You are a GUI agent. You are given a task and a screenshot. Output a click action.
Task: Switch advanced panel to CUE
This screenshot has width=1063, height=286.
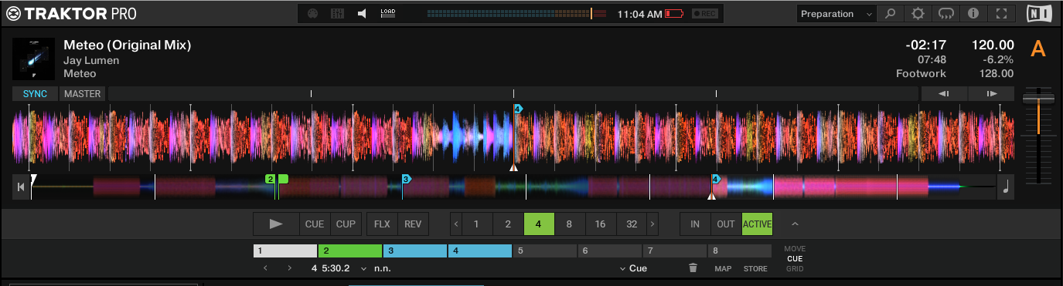coord(795,259)
